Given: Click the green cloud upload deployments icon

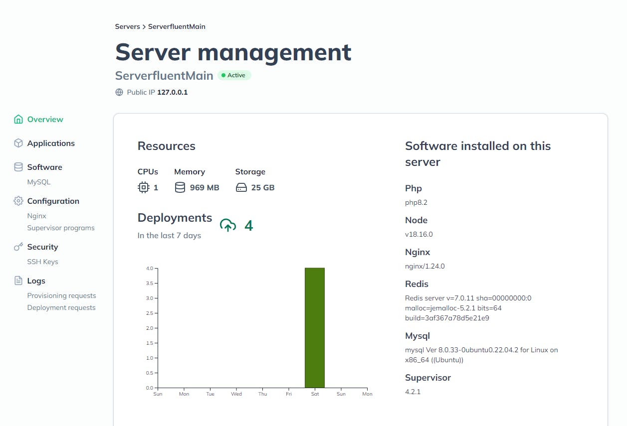Looking at the screenshot, I should 227,225.
